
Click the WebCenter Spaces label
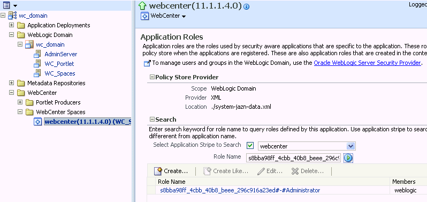[60, 112]
